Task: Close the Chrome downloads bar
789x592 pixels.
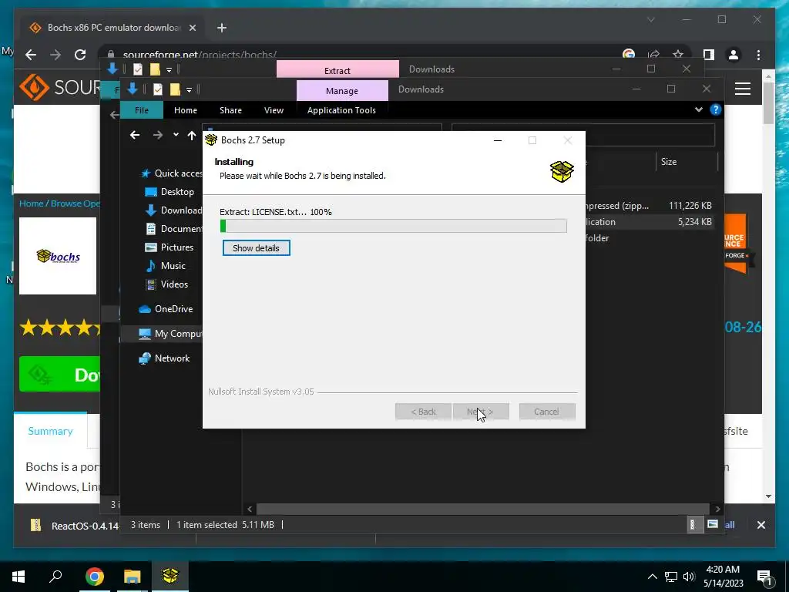Action: [x=760, y=525]
